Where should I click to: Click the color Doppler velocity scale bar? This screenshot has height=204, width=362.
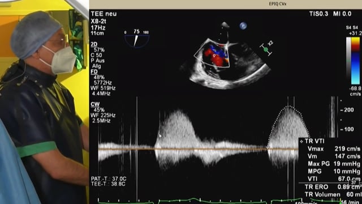(355, 61)
